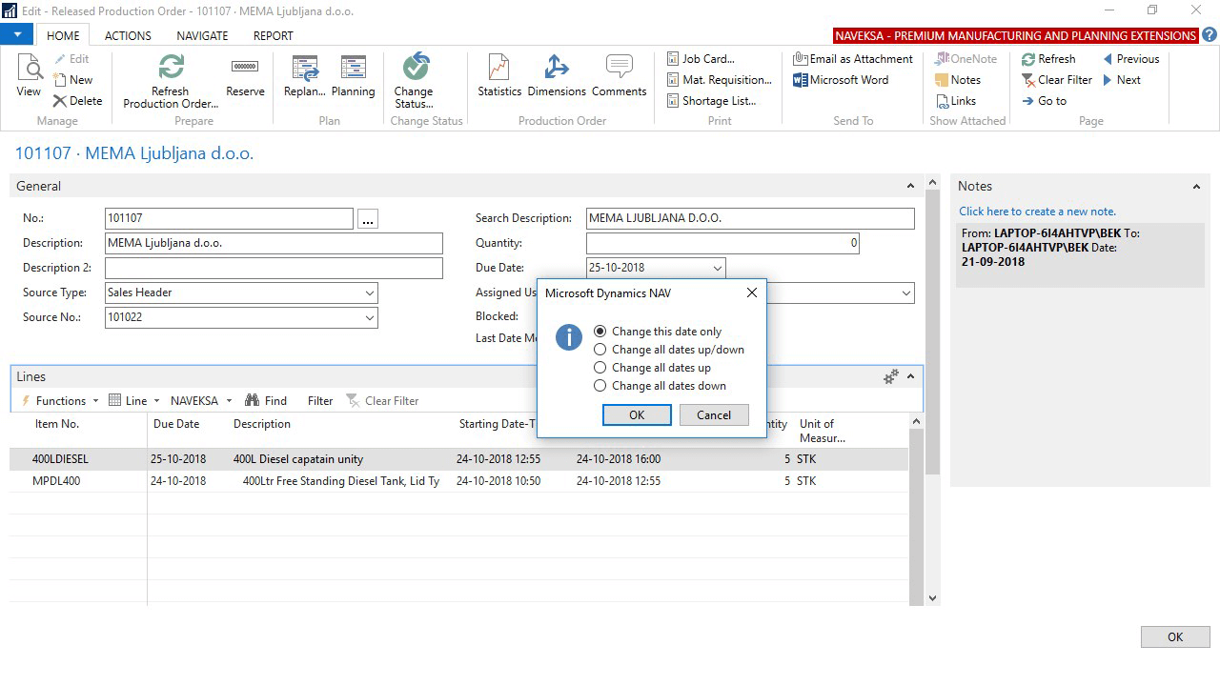Expand the NAVEKSA menu in Lines
Image resolution: width=1220 pixels, height=686 pixels.
(201, 401)
